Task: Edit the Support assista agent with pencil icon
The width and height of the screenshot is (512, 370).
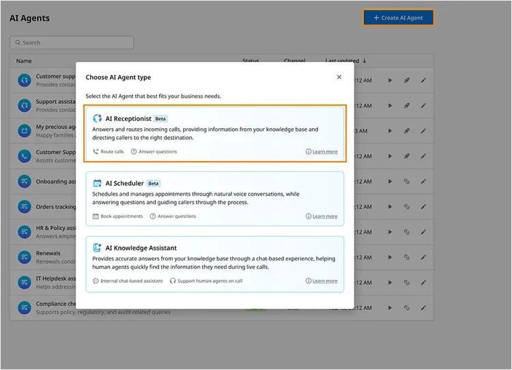Action: point(423,106)
